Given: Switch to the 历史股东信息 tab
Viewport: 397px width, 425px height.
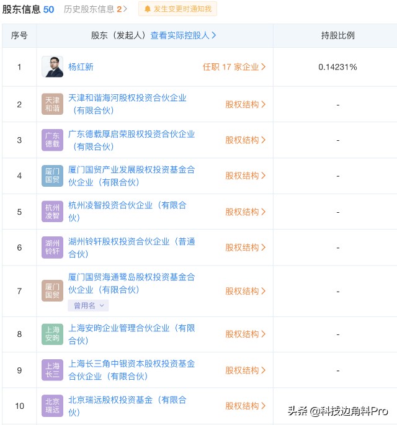Looking at the screenshot, I should coord(96,9).
